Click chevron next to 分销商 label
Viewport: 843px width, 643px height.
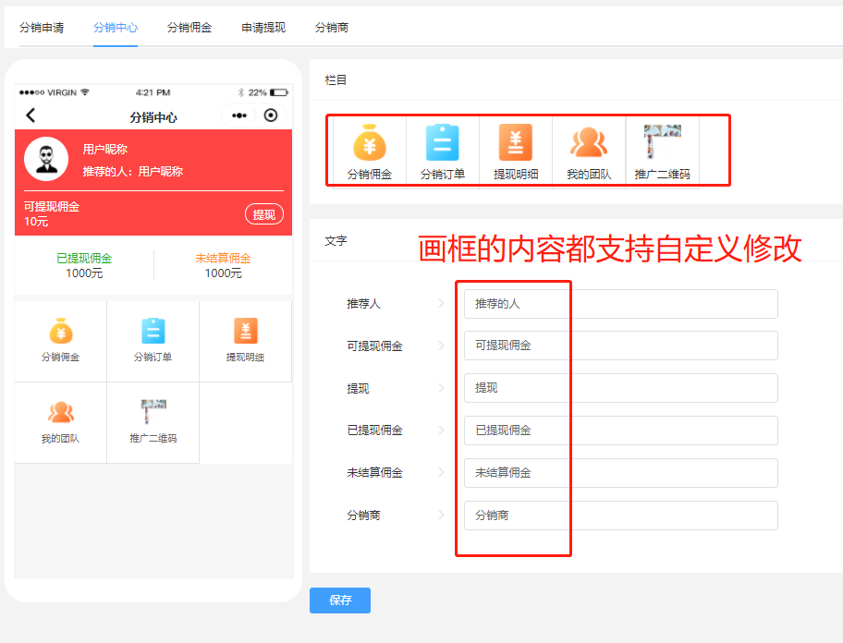point(442,515)
